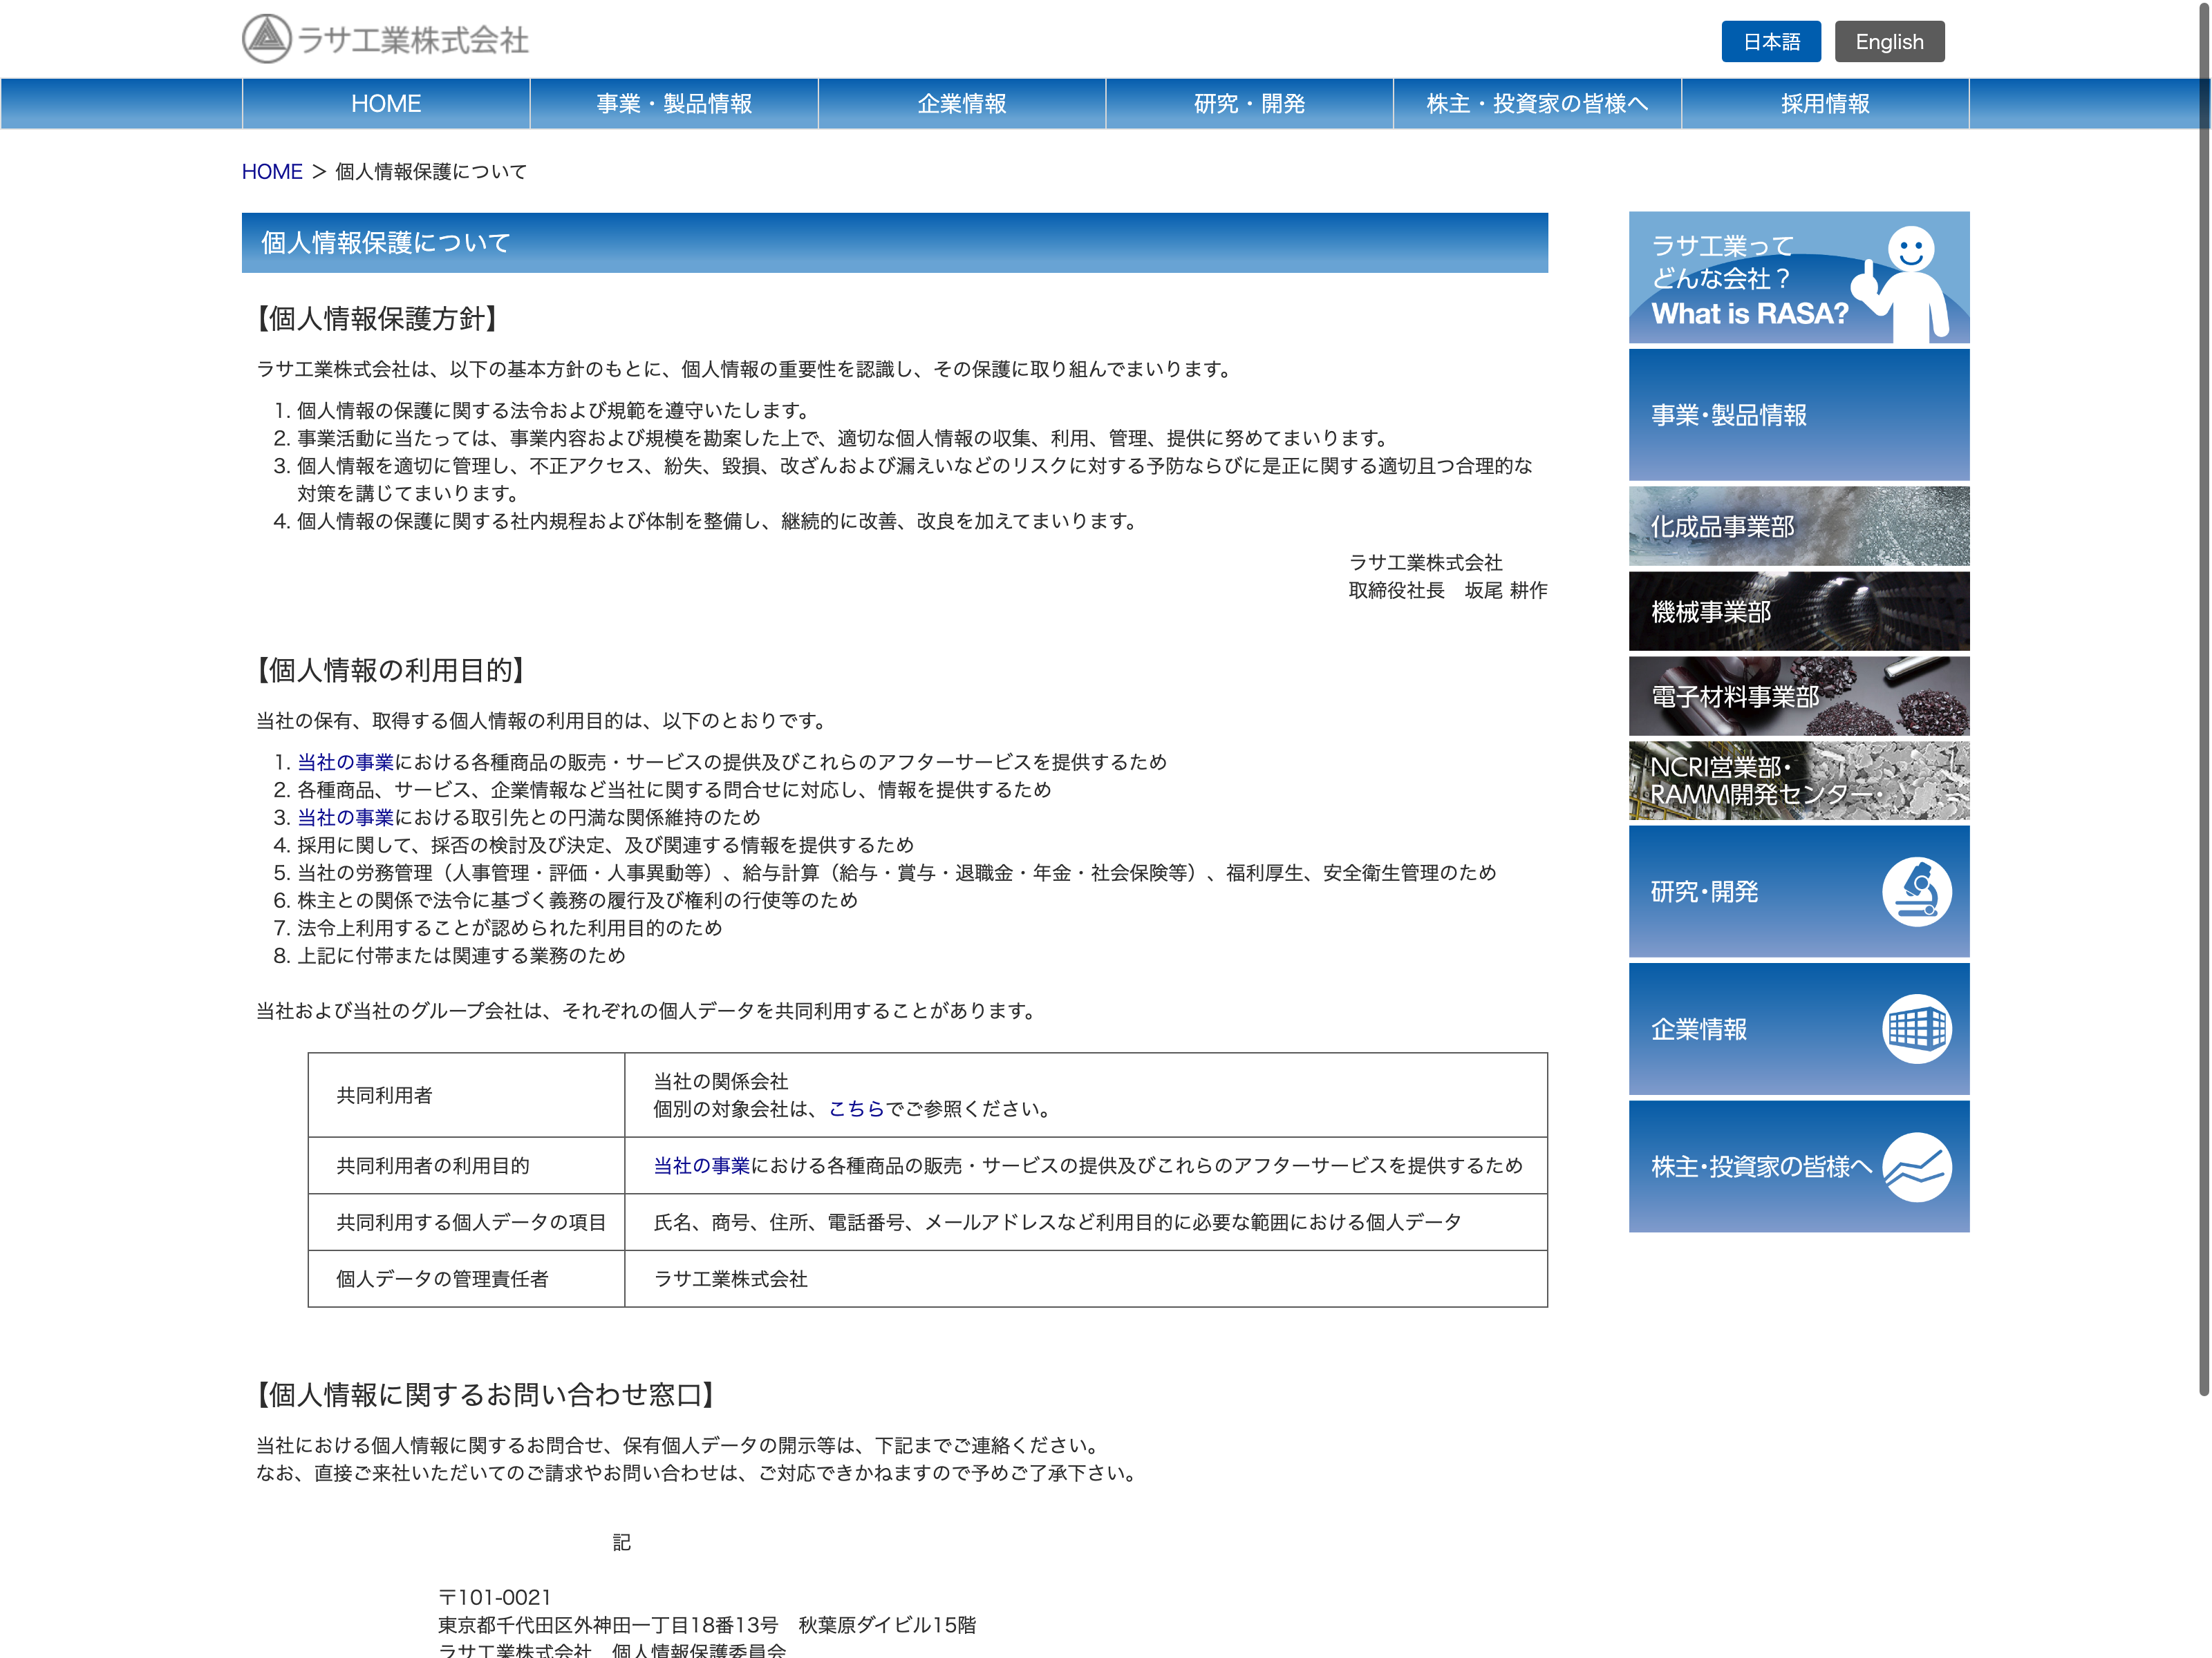2212x1658 pixels.
Task: Click the vertical page scrollbar
Action: click(2203, 700)
